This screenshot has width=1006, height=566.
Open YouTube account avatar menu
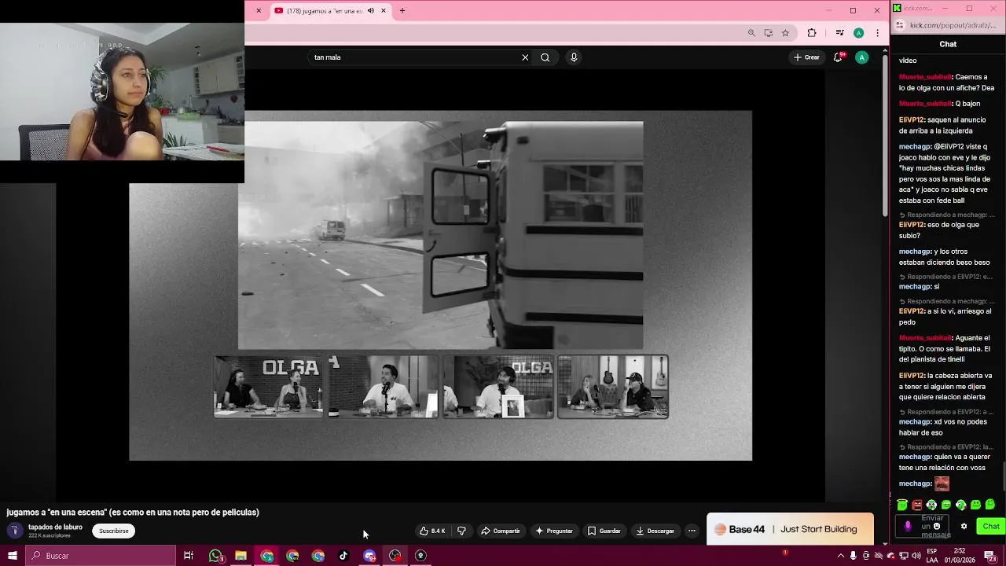pyautogui.click(x=862, y=57)
